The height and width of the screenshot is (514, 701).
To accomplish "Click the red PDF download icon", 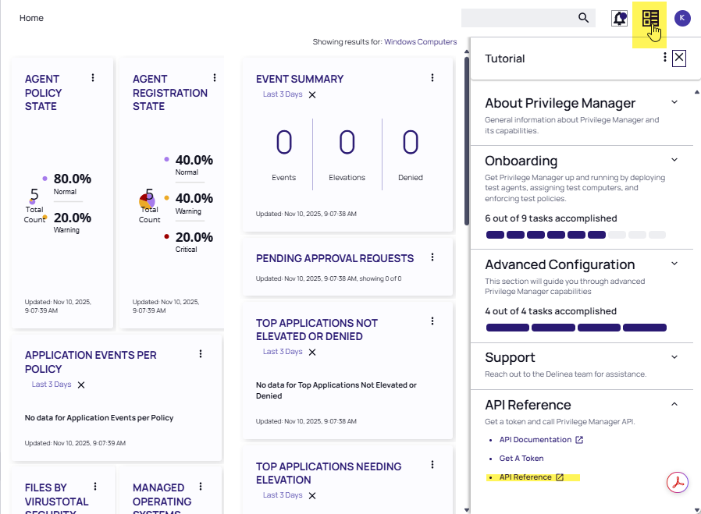I will click(x=677, y=483).
